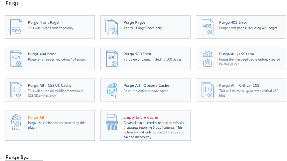Screen dimensions: 287x161
Task: Click "Purge the litespeed cache entries" description
Action: tap(250, 62)
